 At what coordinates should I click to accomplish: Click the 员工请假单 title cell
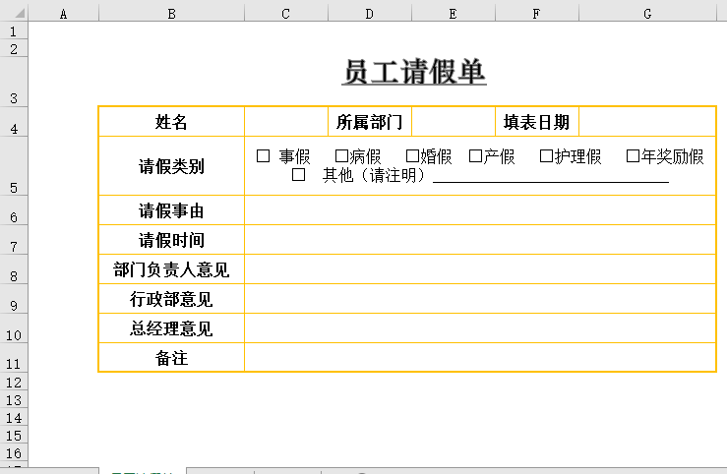[x=414, y=73]
